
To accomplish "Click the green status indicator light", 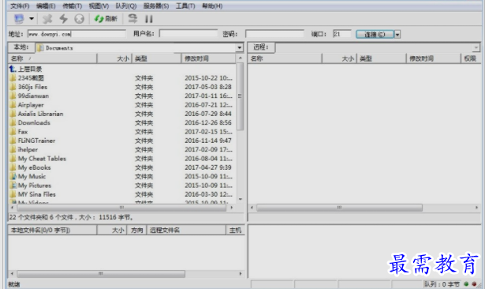I will (466, 283).
